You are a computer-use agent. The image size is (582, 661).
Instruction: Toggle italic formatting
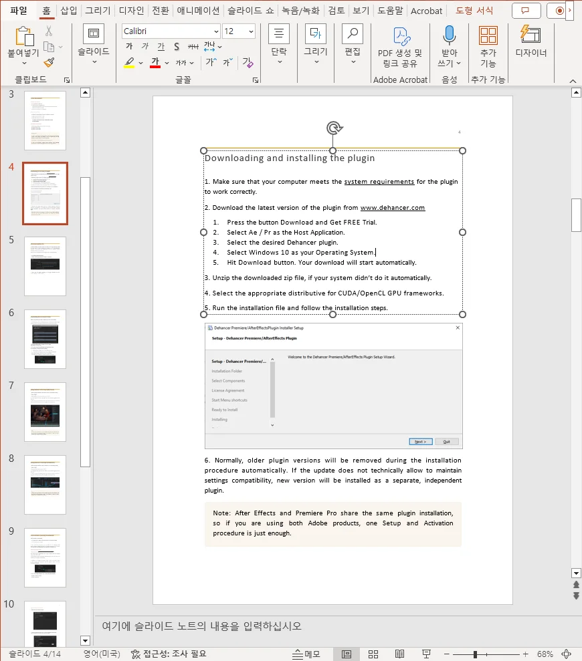144,46
